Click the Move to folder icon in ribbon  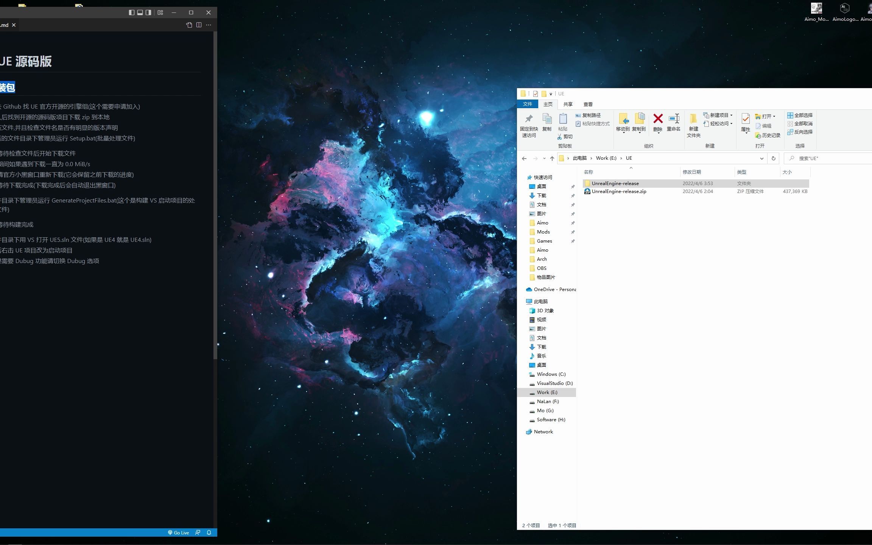click(x=624, y=123)
